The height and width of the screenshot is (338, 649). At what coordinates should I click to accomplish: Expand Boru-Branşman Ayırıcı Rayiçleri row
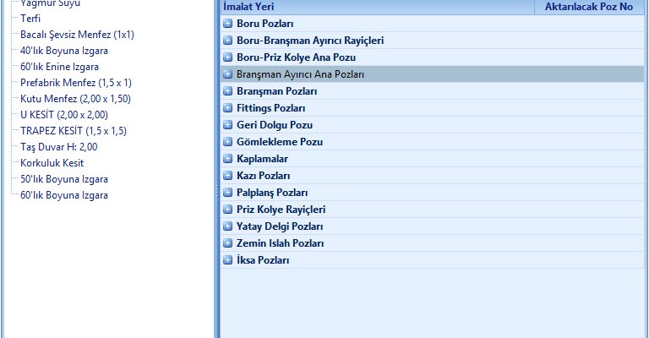227,41
